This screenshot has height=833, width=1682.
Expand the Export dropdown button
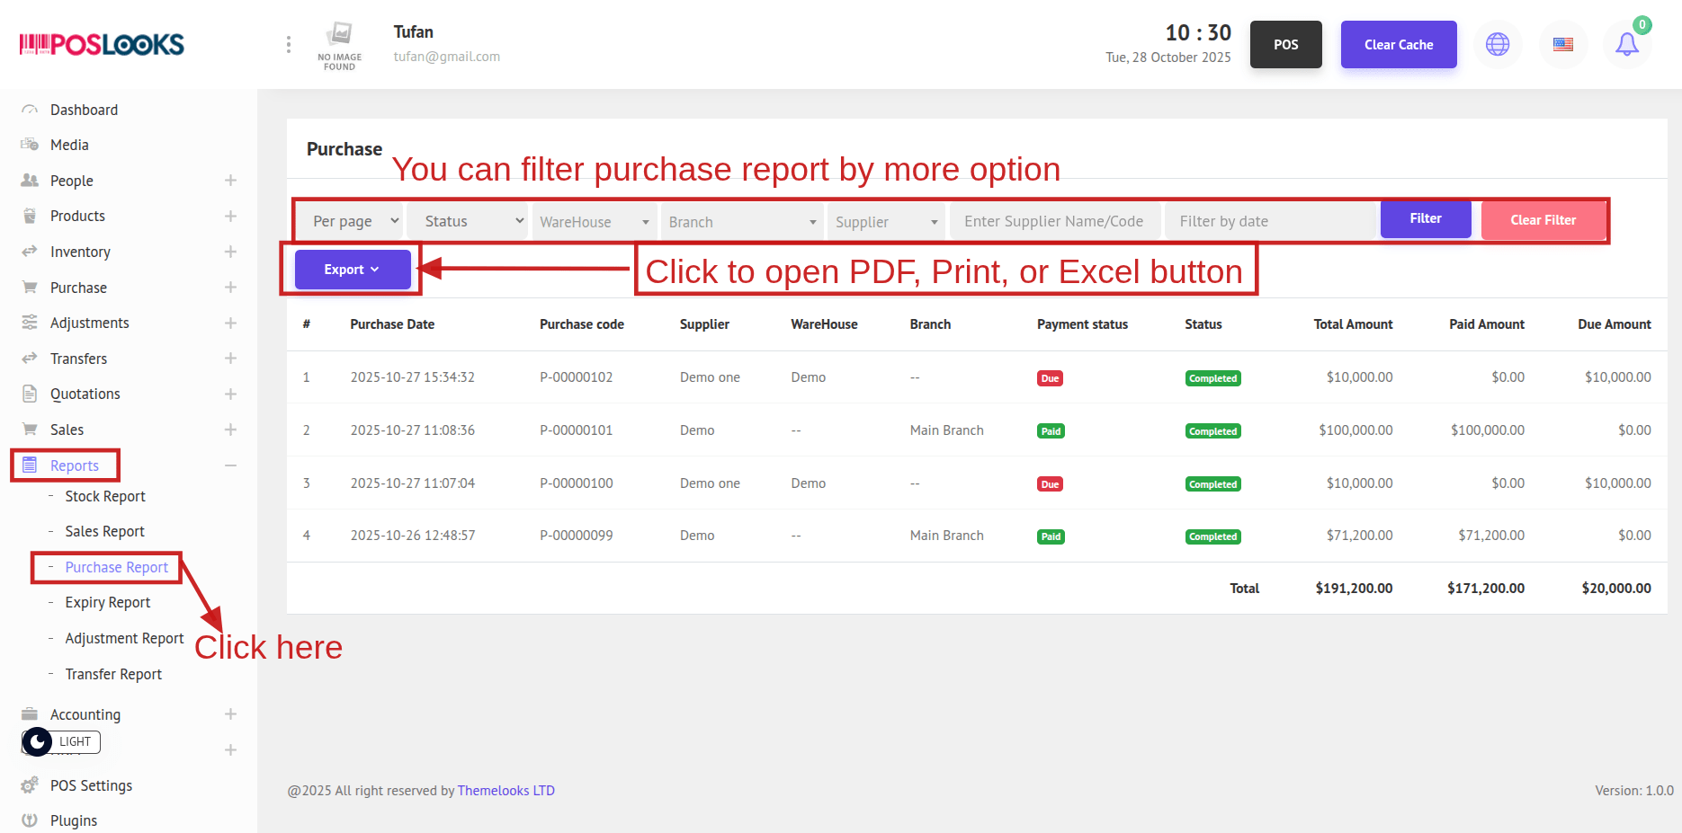352,270
